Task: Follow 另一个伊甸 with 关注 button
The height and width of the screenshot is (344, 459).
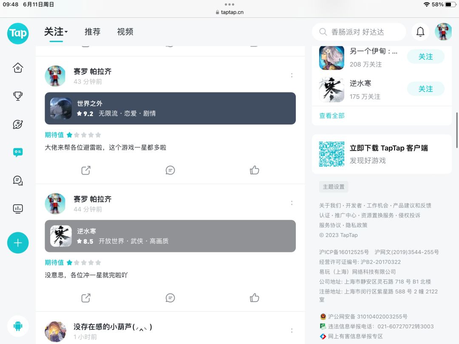Action: click(425, 56)
